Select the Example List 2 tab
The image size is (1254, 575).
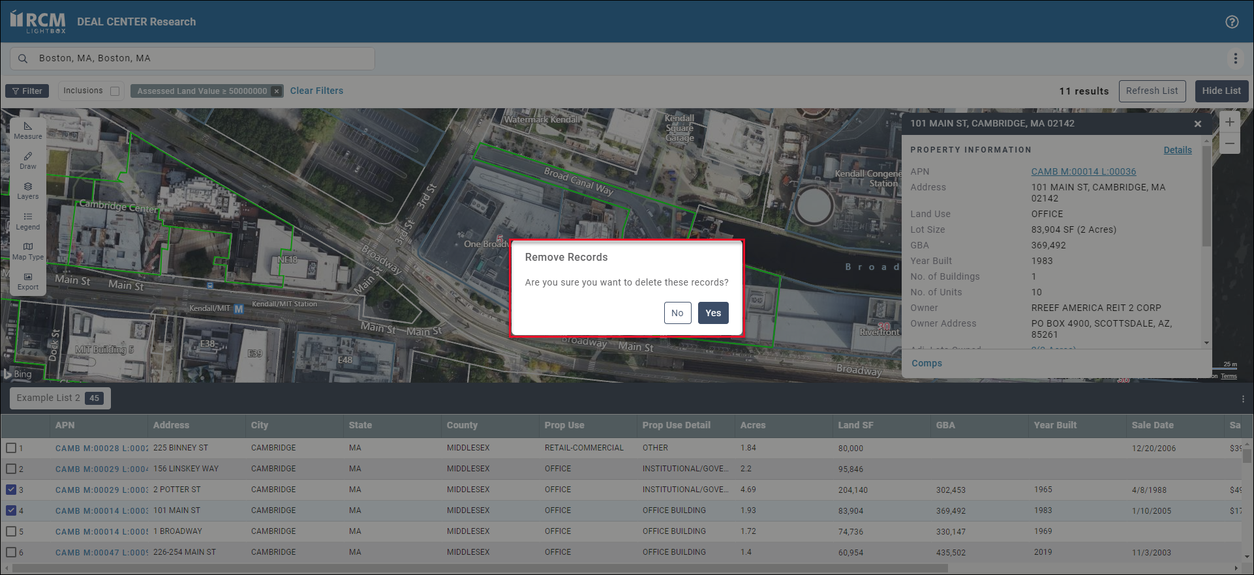tap(59, 398)
